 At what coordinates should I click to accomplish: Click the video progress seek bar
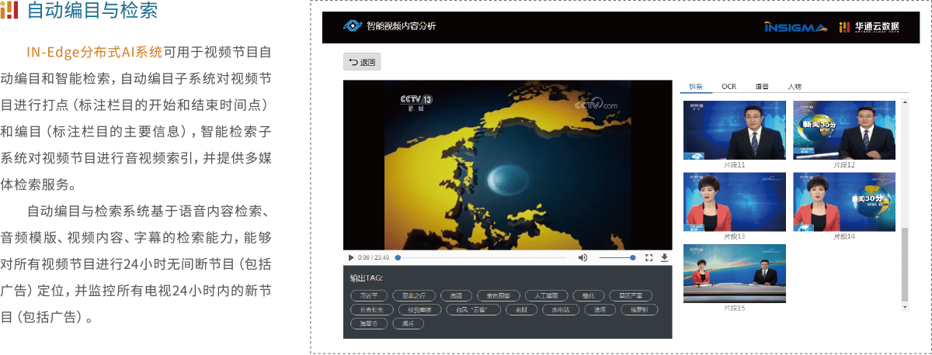[x=482, y=257]
